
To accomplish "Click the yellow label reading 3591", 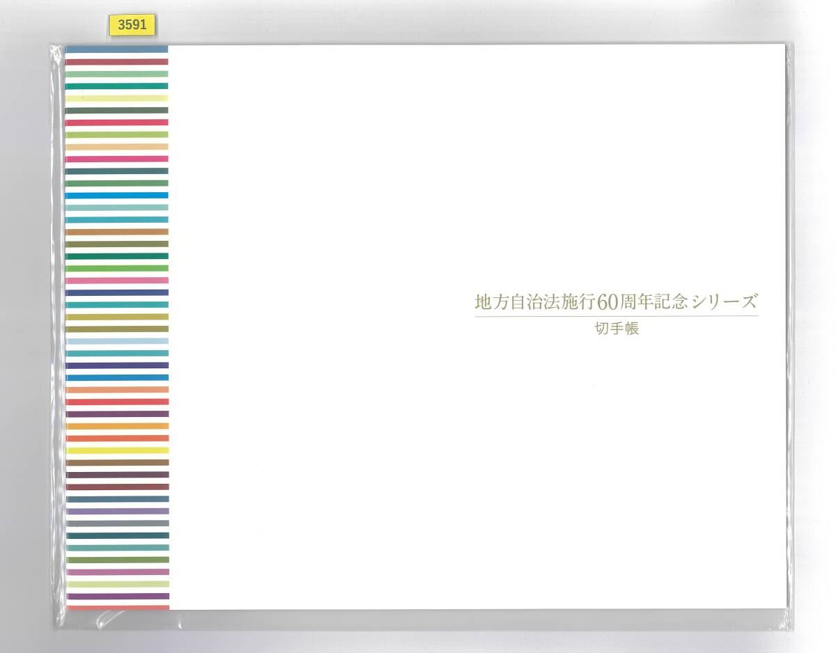I will (x=132, y=25).
